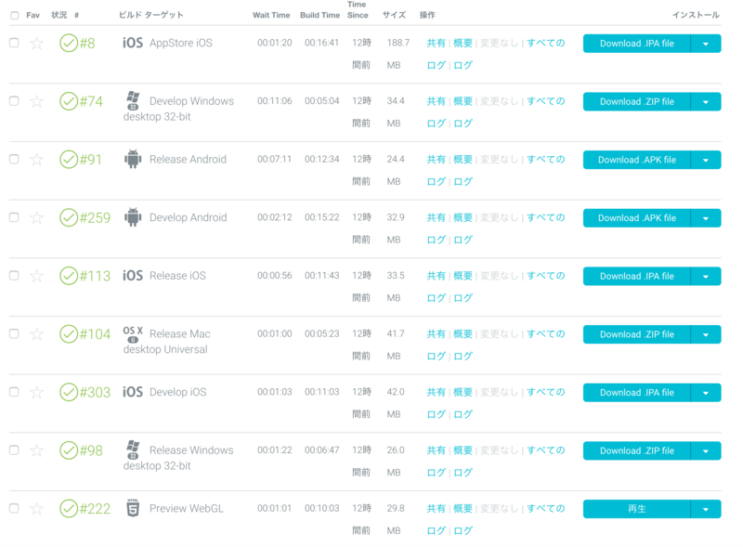Download the .APK file for build #91
The width and height of the screenshot is (743, 547).
coord(637,160)
